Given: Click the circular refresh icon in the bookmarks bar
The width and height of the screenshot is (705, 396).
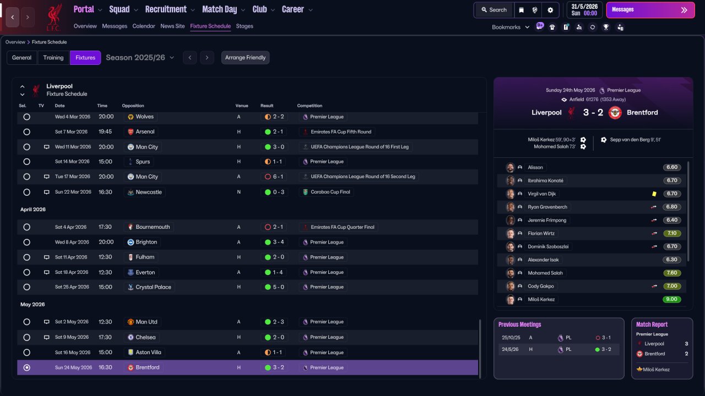Looking at the screenshot, I should (x=593, y=27).
